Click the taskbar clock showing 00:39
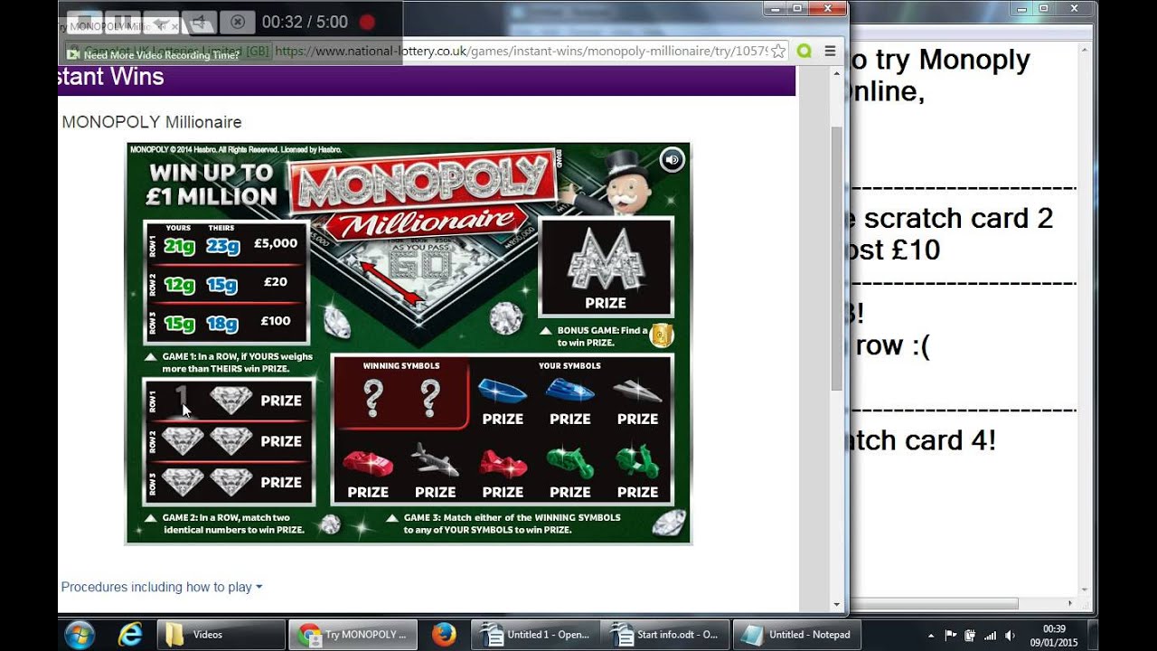 point(1054,635)
